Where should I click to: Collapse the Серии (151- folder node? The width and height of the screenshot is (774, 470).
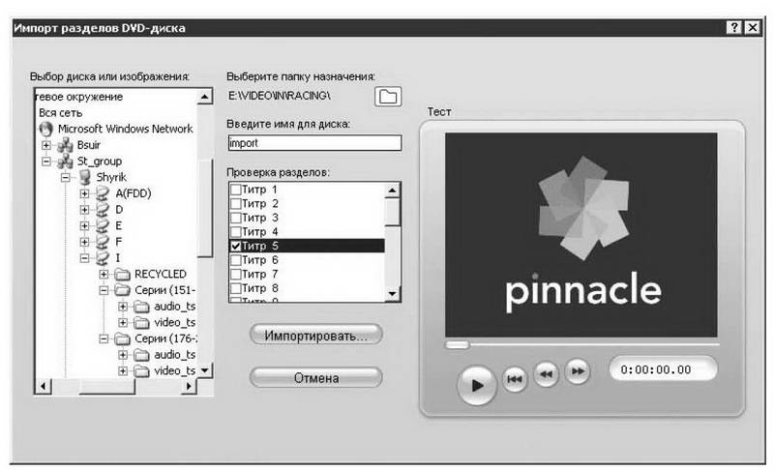coord(104,290)
